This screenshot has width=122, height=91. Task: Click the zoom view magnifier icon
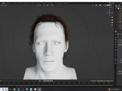point(112,17)
